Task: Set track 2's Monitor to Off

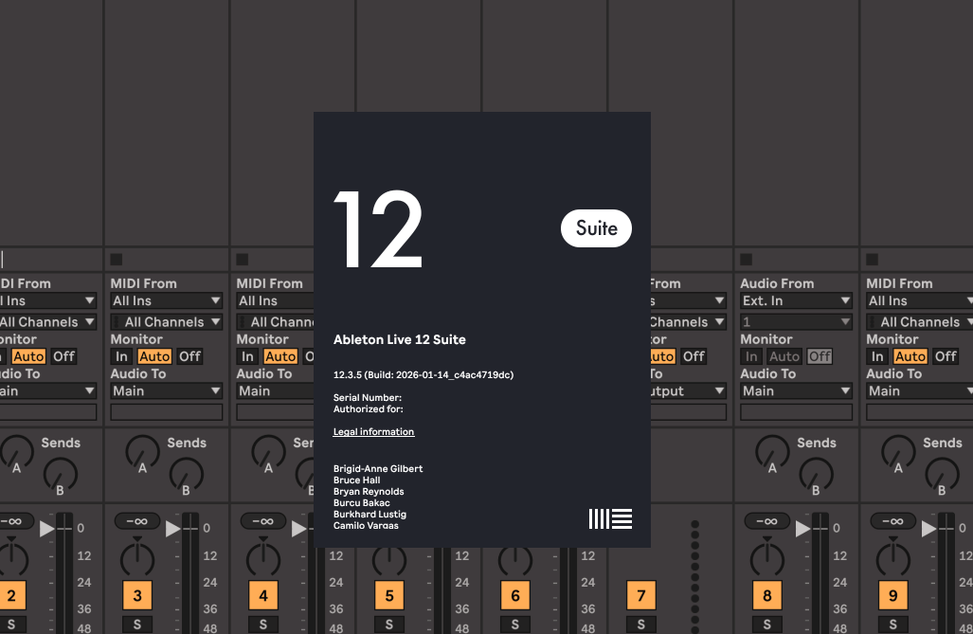Action: point(63,356)
